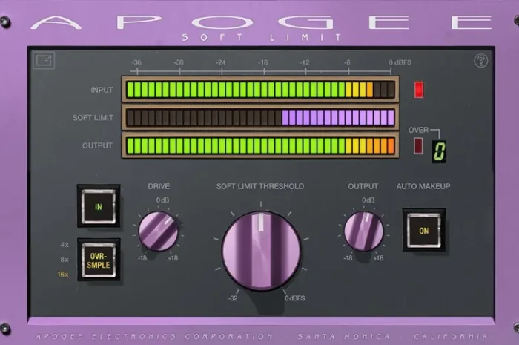Choose 16x oversampling option

(x=65, y=275)
